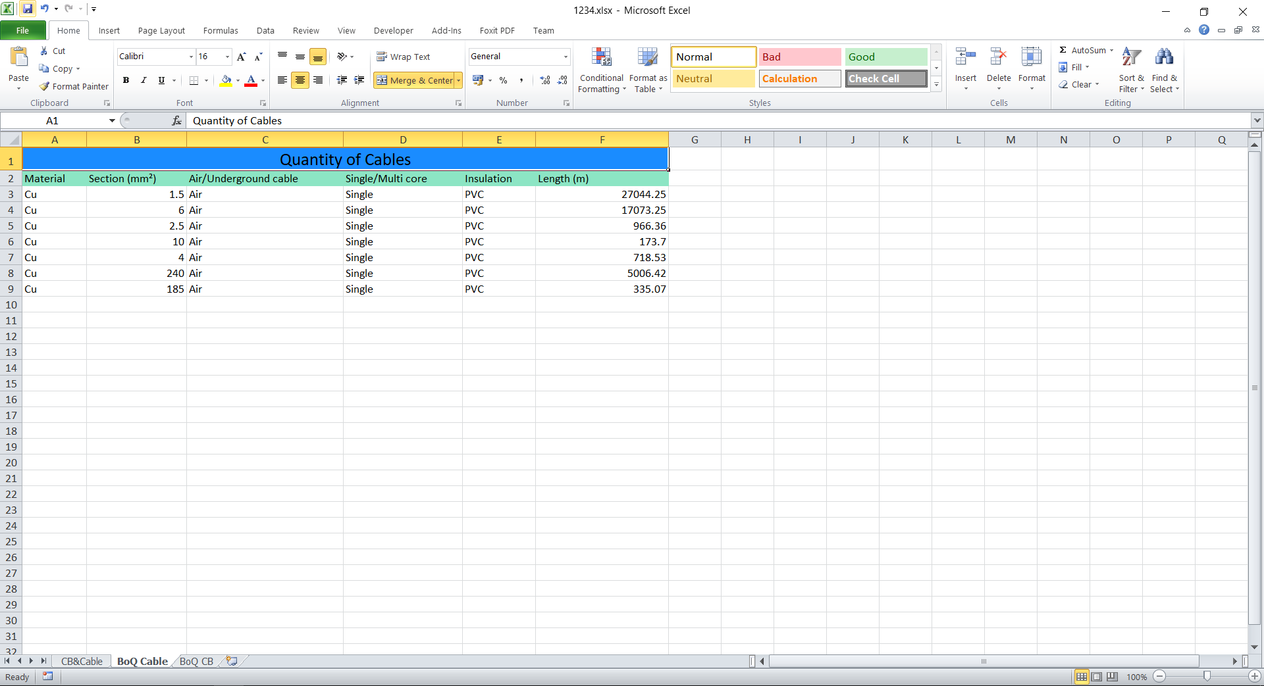
Task: Click the Save icon in Quick Access
Action: coord(28,9)
